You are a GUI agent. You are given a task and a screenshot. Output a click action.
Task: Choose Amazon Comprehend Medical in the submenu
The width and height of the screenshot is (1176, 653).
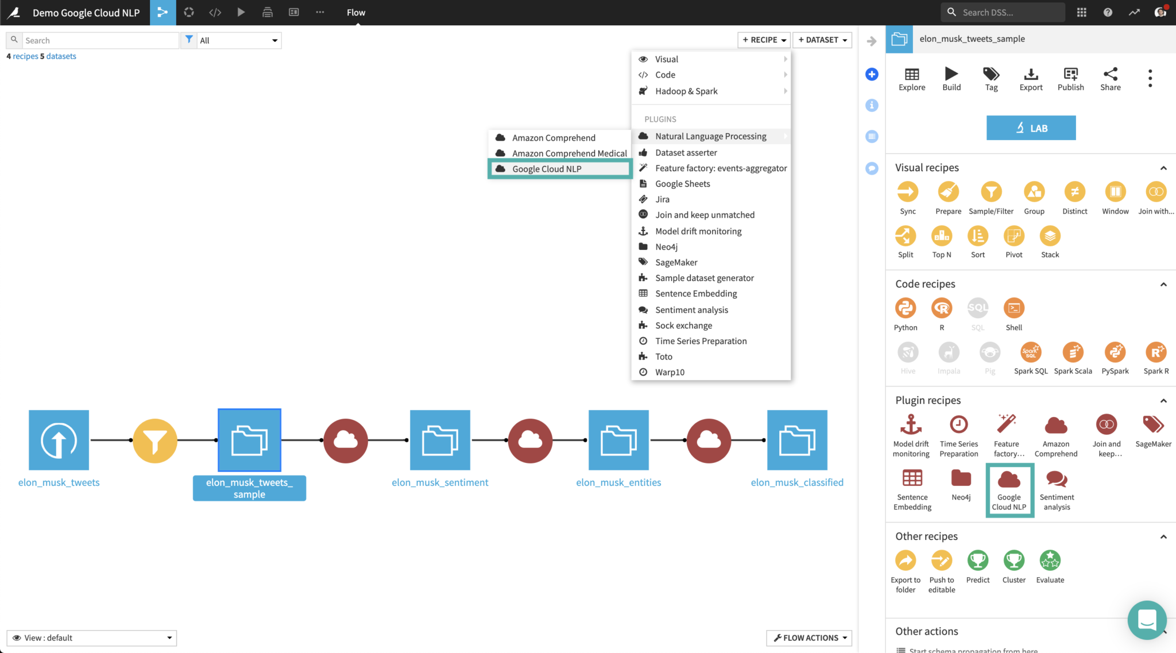pyautogui.click(x=569, y=153)
